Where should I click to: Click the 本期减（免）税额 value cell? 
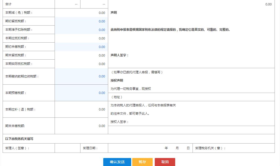[81, 13]
